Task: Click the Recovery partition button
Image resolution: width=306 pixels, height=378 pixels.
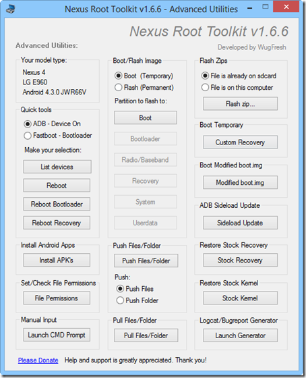Action: coord(146,181)
